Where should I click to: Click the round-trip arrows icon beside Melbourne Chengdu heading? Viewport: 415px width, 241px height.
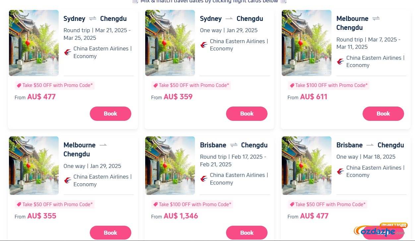click(376, 19)
